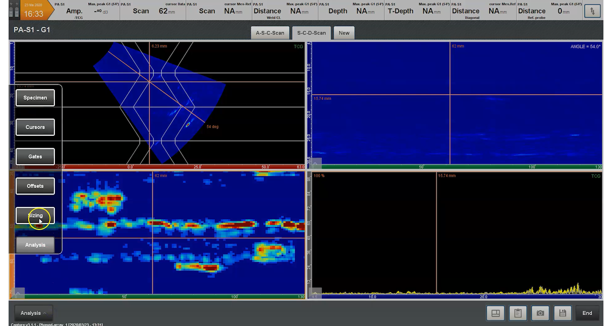Expand arrow at A-scan view corner

tap(315, 293)
